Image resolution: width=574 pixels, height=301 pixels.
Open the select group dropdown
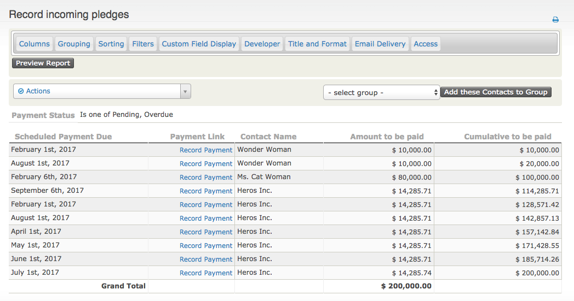coord(381,92)
